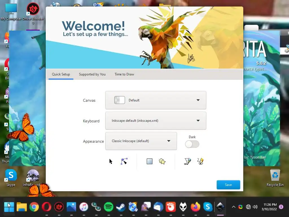This screenshot has height=217, width=289.
Task: Open notification badge showing 3
Action: [281, 207]
